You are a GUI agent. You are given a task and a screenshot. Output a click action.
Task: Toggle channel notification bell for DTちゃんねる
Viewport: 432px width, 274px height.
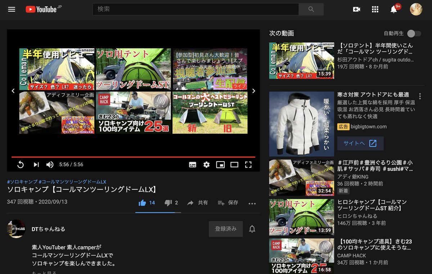point(252,229)
